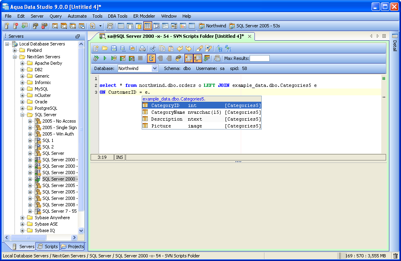Open the DBA Tools menu
Image resolution: width=401 pixels, height=261 pixels.
pos(118,16)
